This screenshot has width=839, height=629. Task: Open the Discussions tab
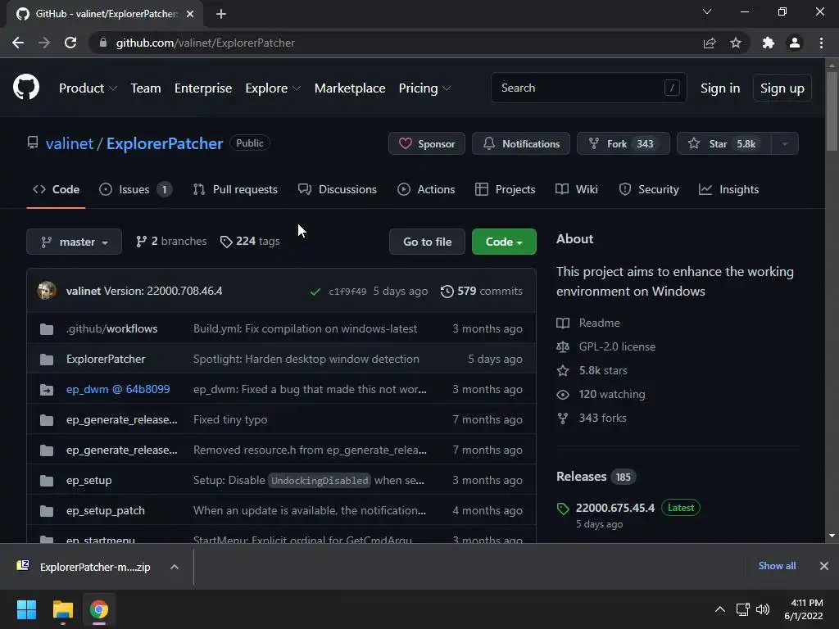(338, 189)
